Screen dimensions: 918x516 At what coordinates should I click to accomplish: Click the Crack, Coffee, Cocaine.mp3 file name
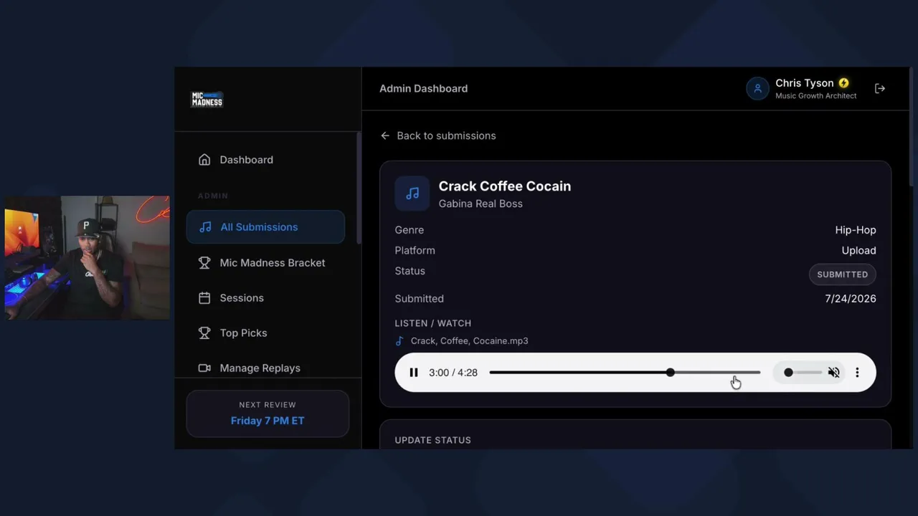pos(469,341)
